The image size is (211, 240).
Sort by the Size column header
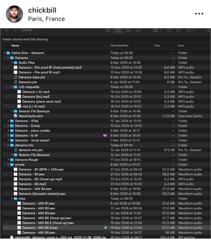[x=157, y=46]
